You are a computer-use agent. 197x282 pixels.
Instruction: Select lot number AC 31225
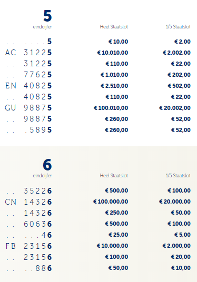click(x=28, y=53)
